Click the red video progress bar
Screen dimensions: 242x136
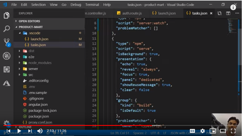click(x=85, y=125)
